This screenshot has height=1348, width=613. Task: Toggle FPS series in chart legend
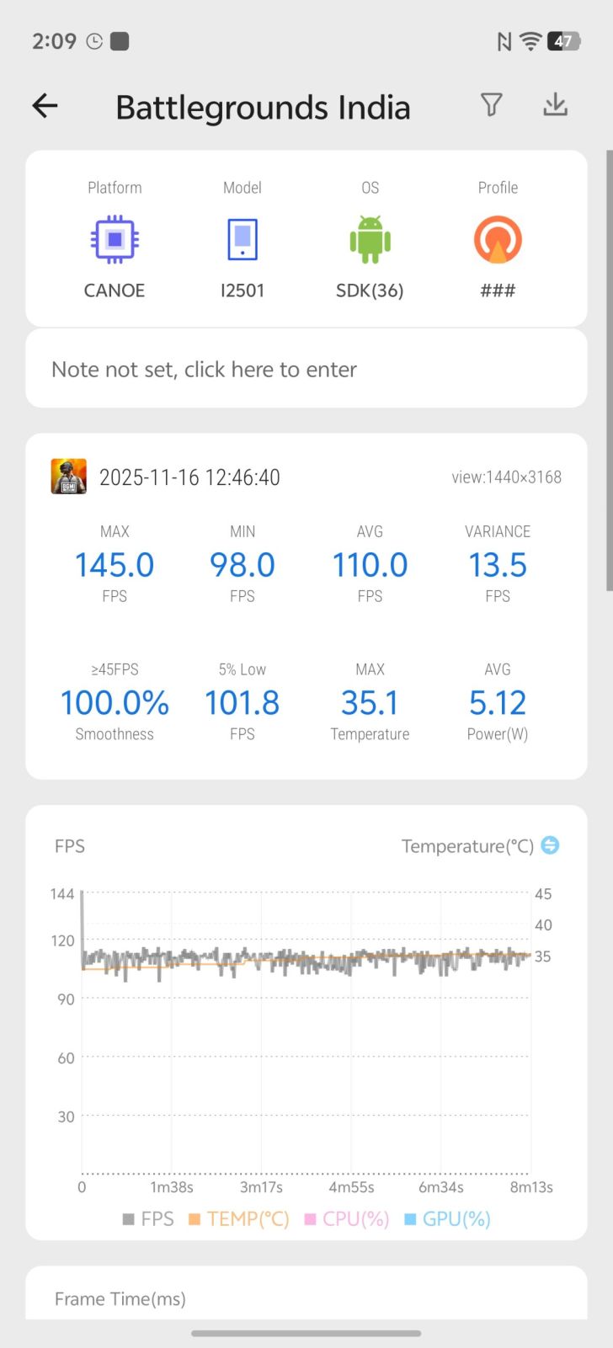point(148,1218)
